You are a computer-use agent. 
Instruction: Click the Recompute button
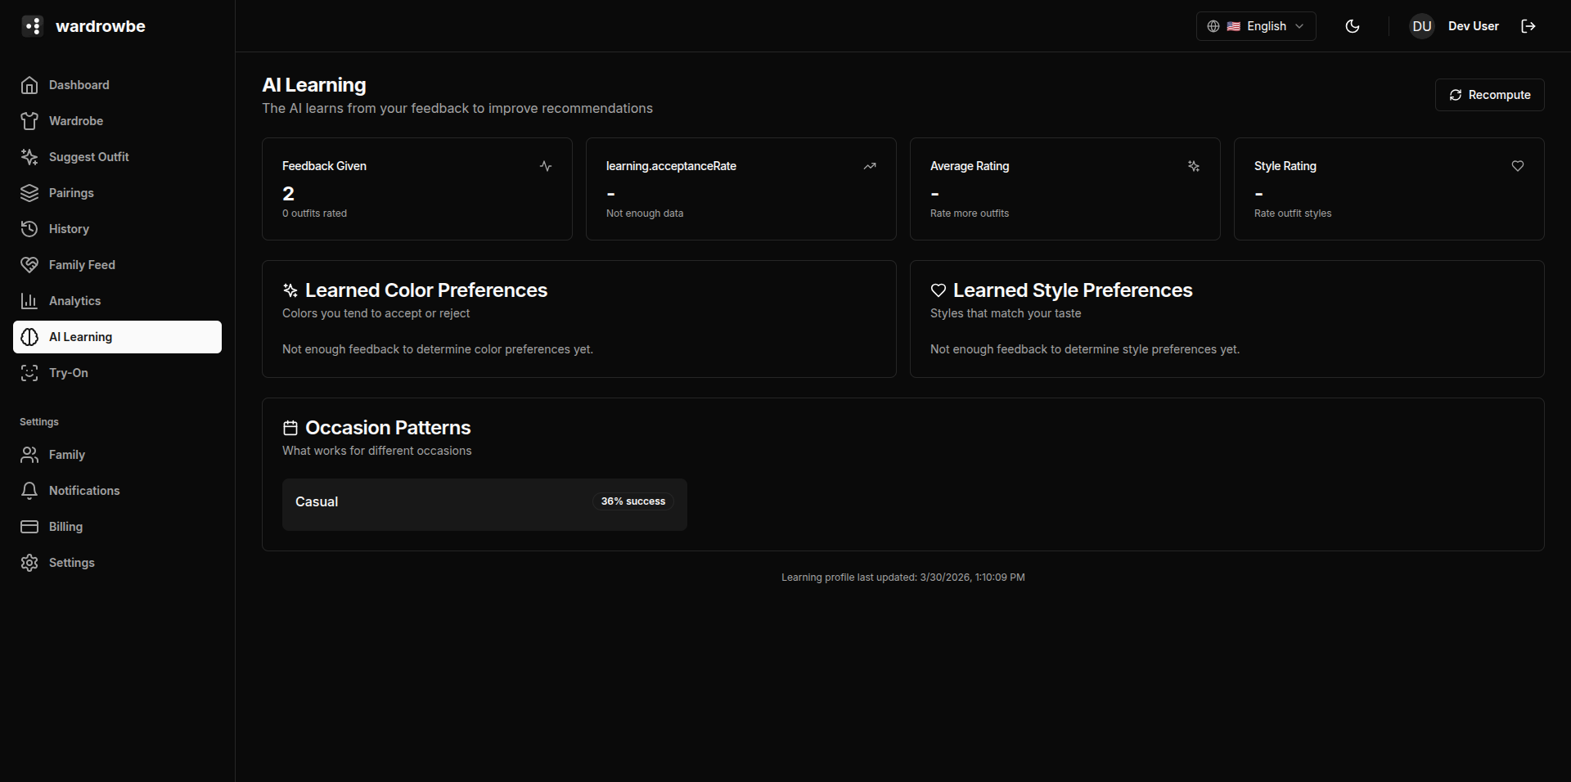pyautogui.click(x=1489, y=95)
